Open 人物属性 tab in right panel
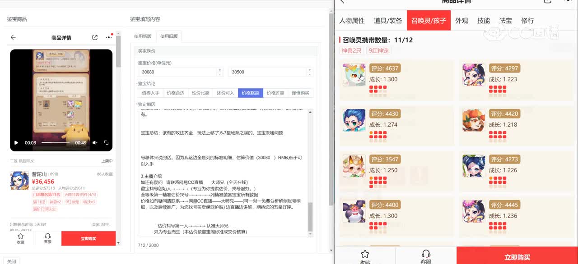Image resolution: width=578 pixels, height=264 pixels. (x=352, y=21)
